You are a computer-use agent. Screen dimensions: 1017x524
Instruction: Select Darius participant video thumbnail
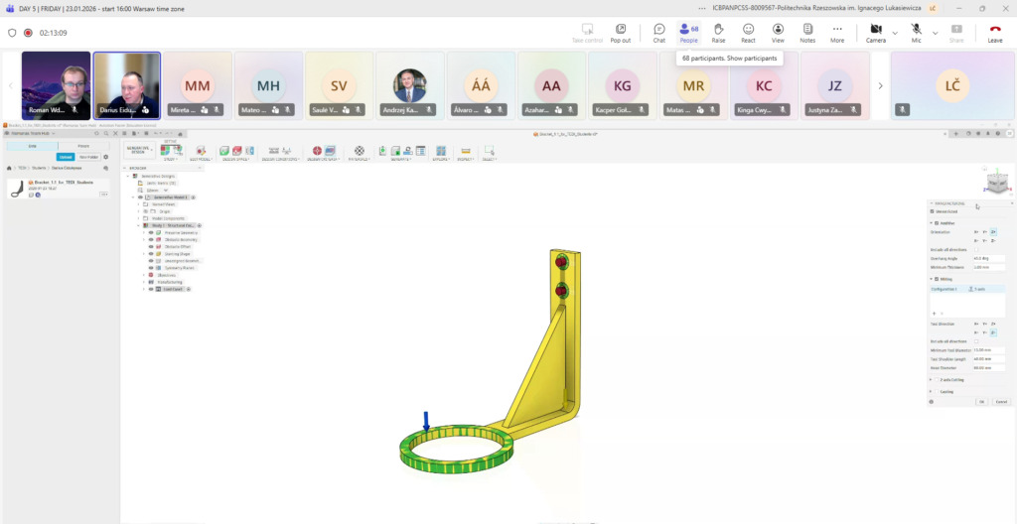[126, 86]
